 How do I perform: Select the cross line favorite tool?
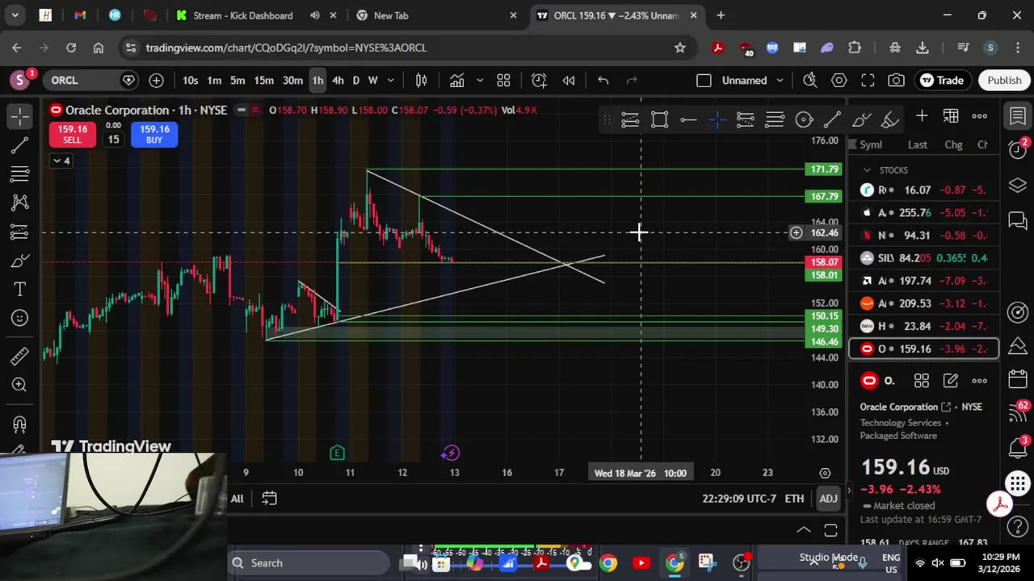(717, 119)
